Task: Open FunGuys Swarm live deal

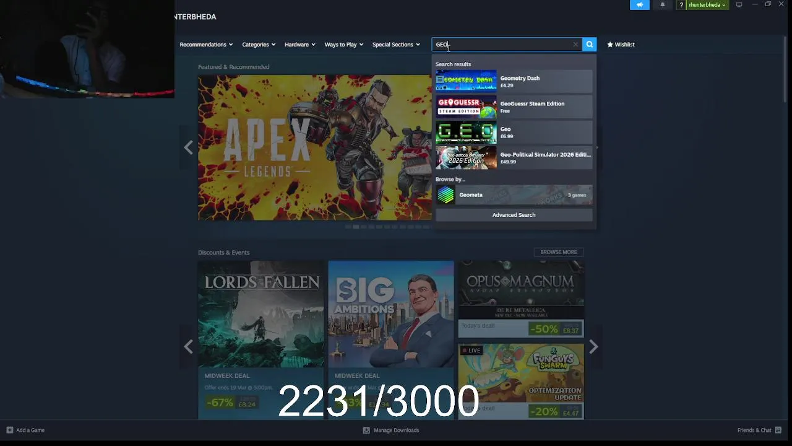Action: pyautogui.click(x=521, y=381)
